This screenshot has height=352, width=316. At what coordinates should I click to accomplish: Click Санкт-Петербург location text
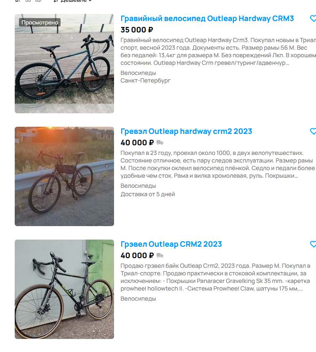tap(146, 80)
